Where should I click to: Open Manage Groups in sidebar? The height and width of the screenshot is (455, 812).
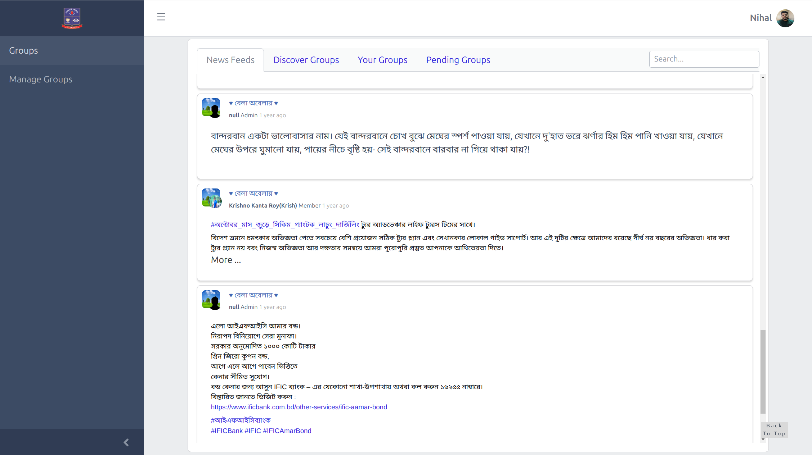coord(41,79)
